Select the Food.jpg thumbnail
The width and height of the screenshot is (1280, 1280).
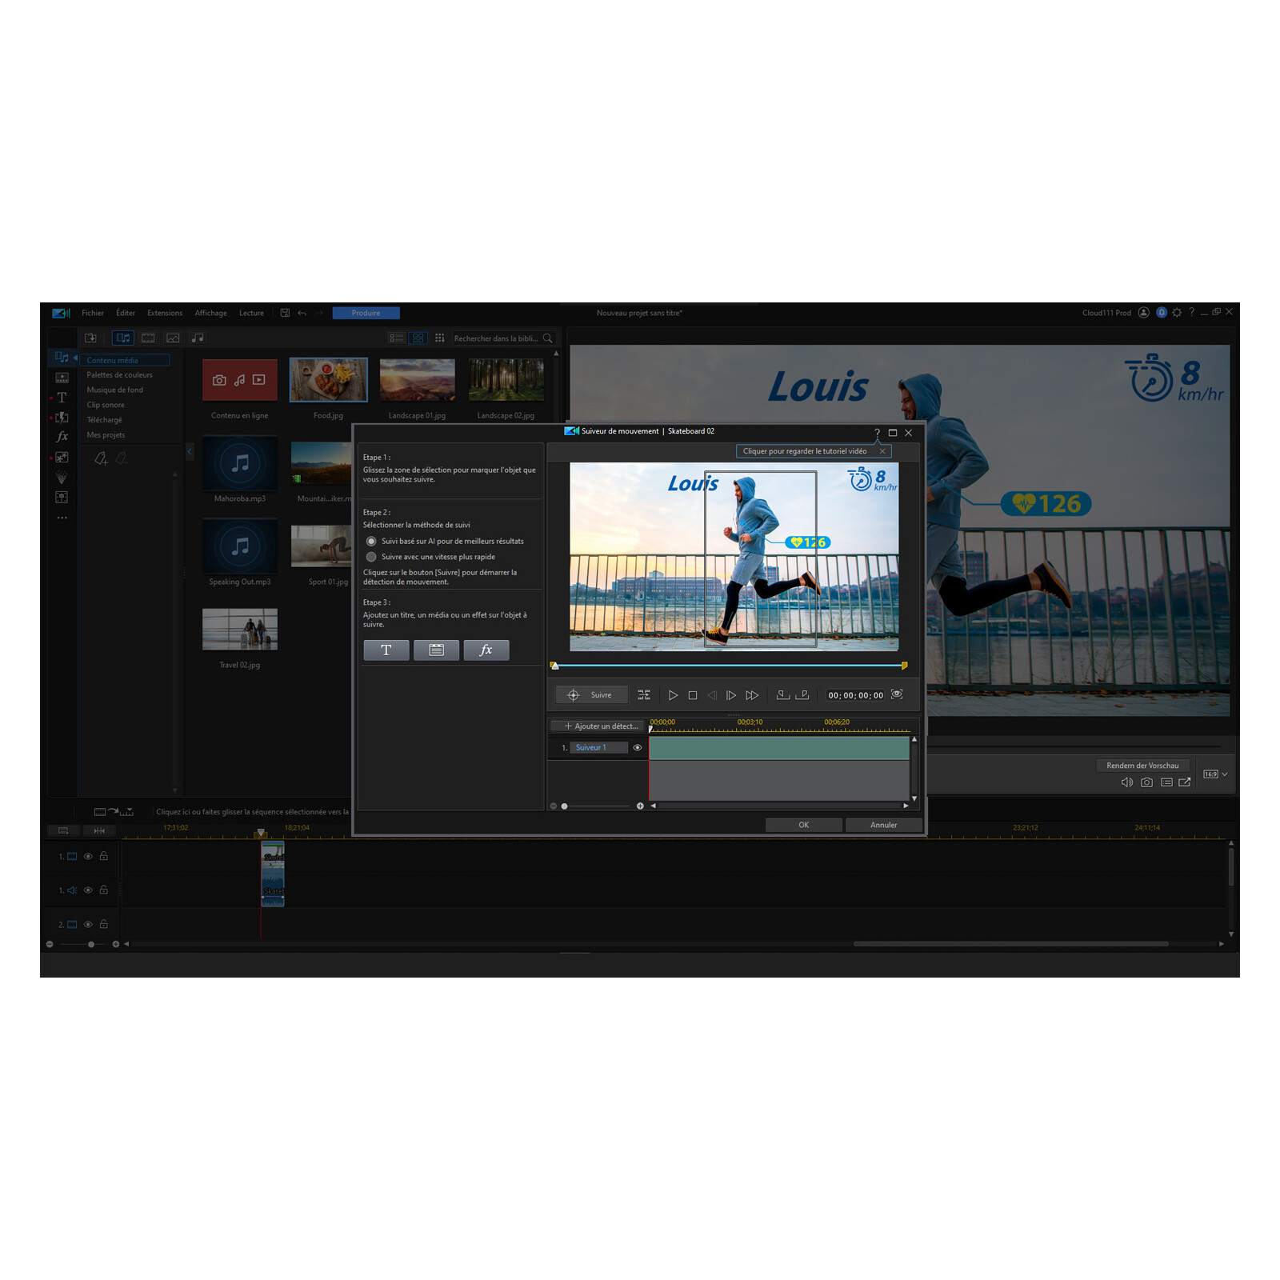[x=328, y=379]
